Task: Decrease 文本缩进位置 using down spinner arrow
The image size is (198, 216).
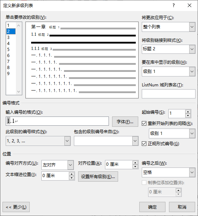Action: pyautogui.click(x=71, y=178)
